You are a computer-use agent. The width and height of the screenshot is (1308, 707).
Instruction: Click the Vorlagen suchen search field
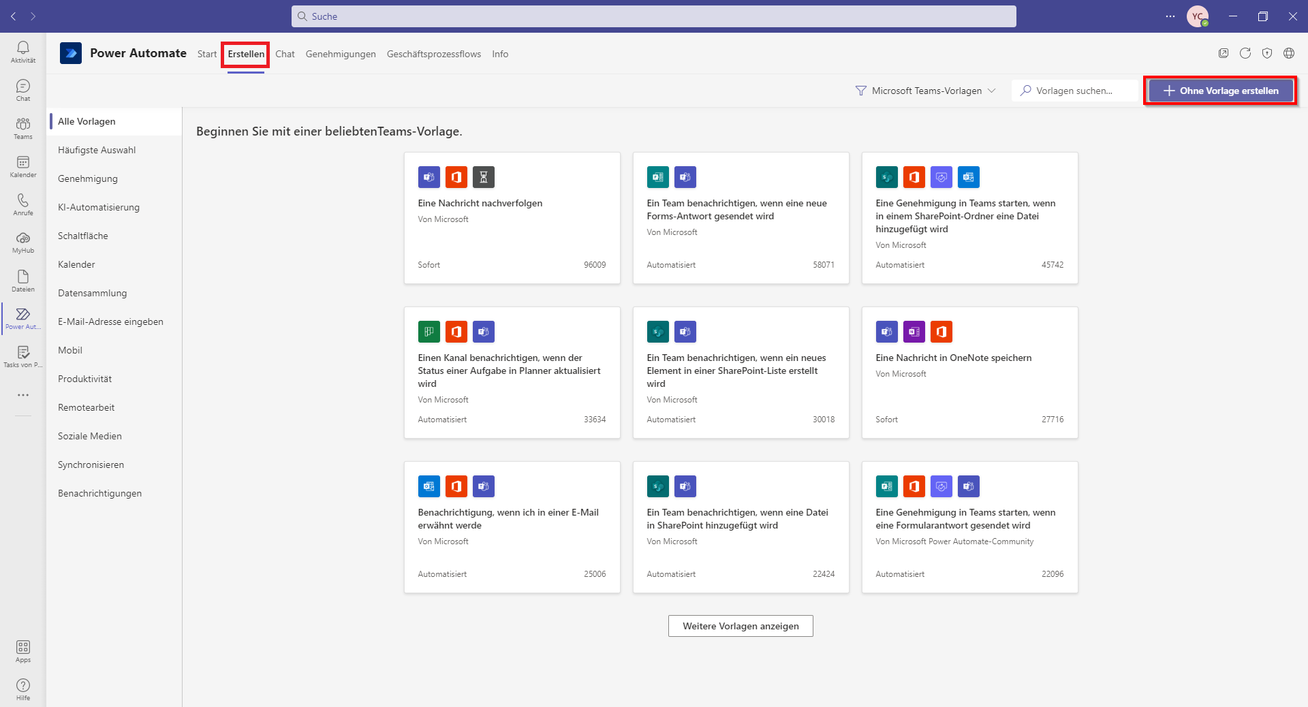click(1076, 90)
